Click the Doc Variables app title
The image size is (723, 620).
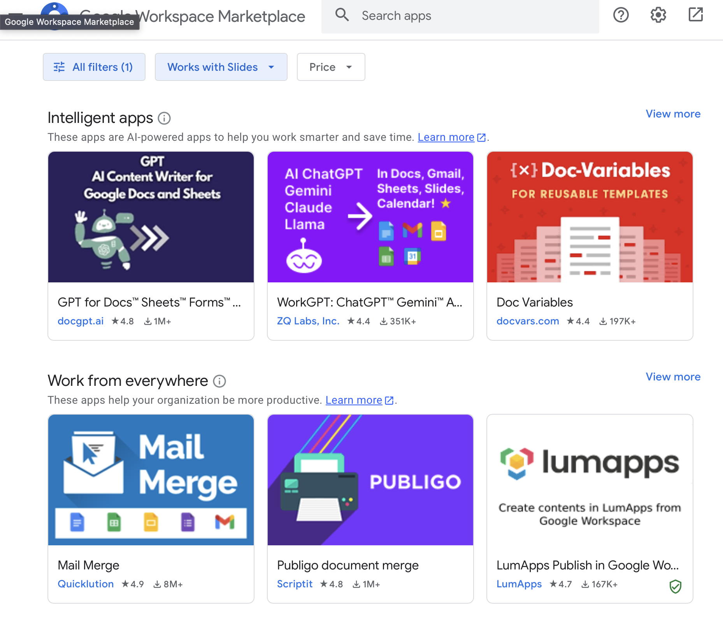pyautogui.click(x=535, y=302)
